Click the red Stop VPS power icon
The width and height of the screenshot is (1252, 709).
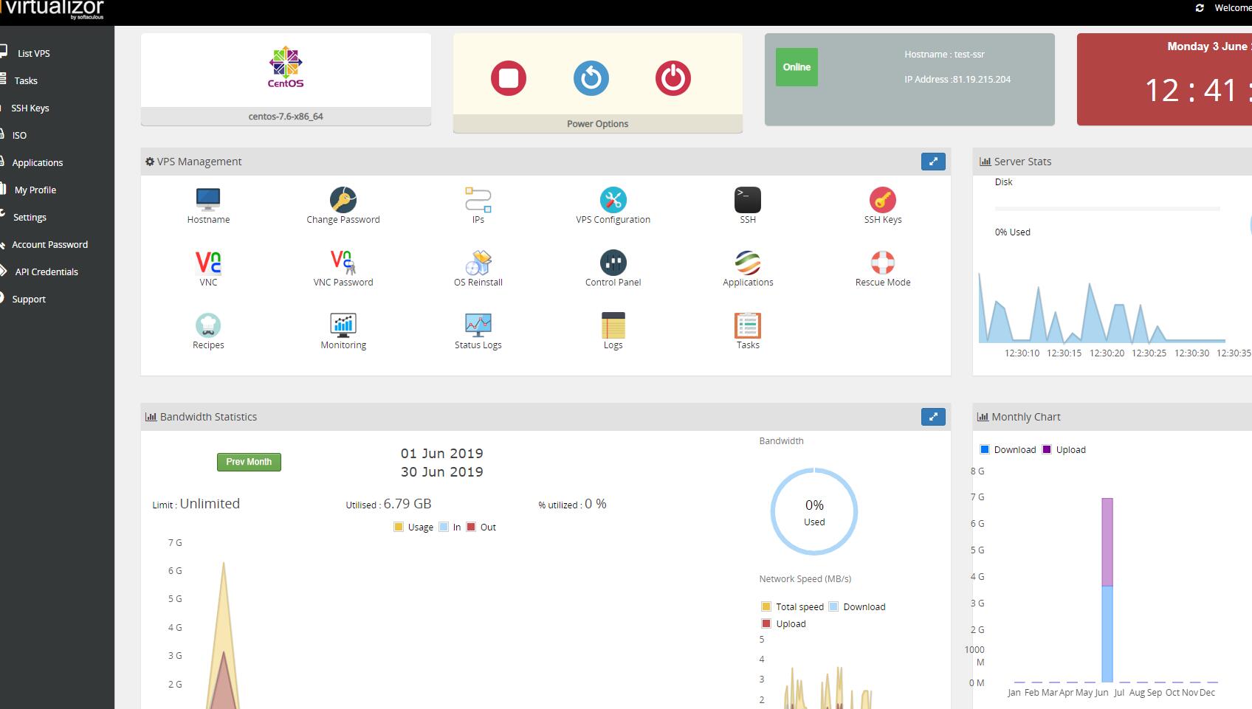(x=509, y=78)
